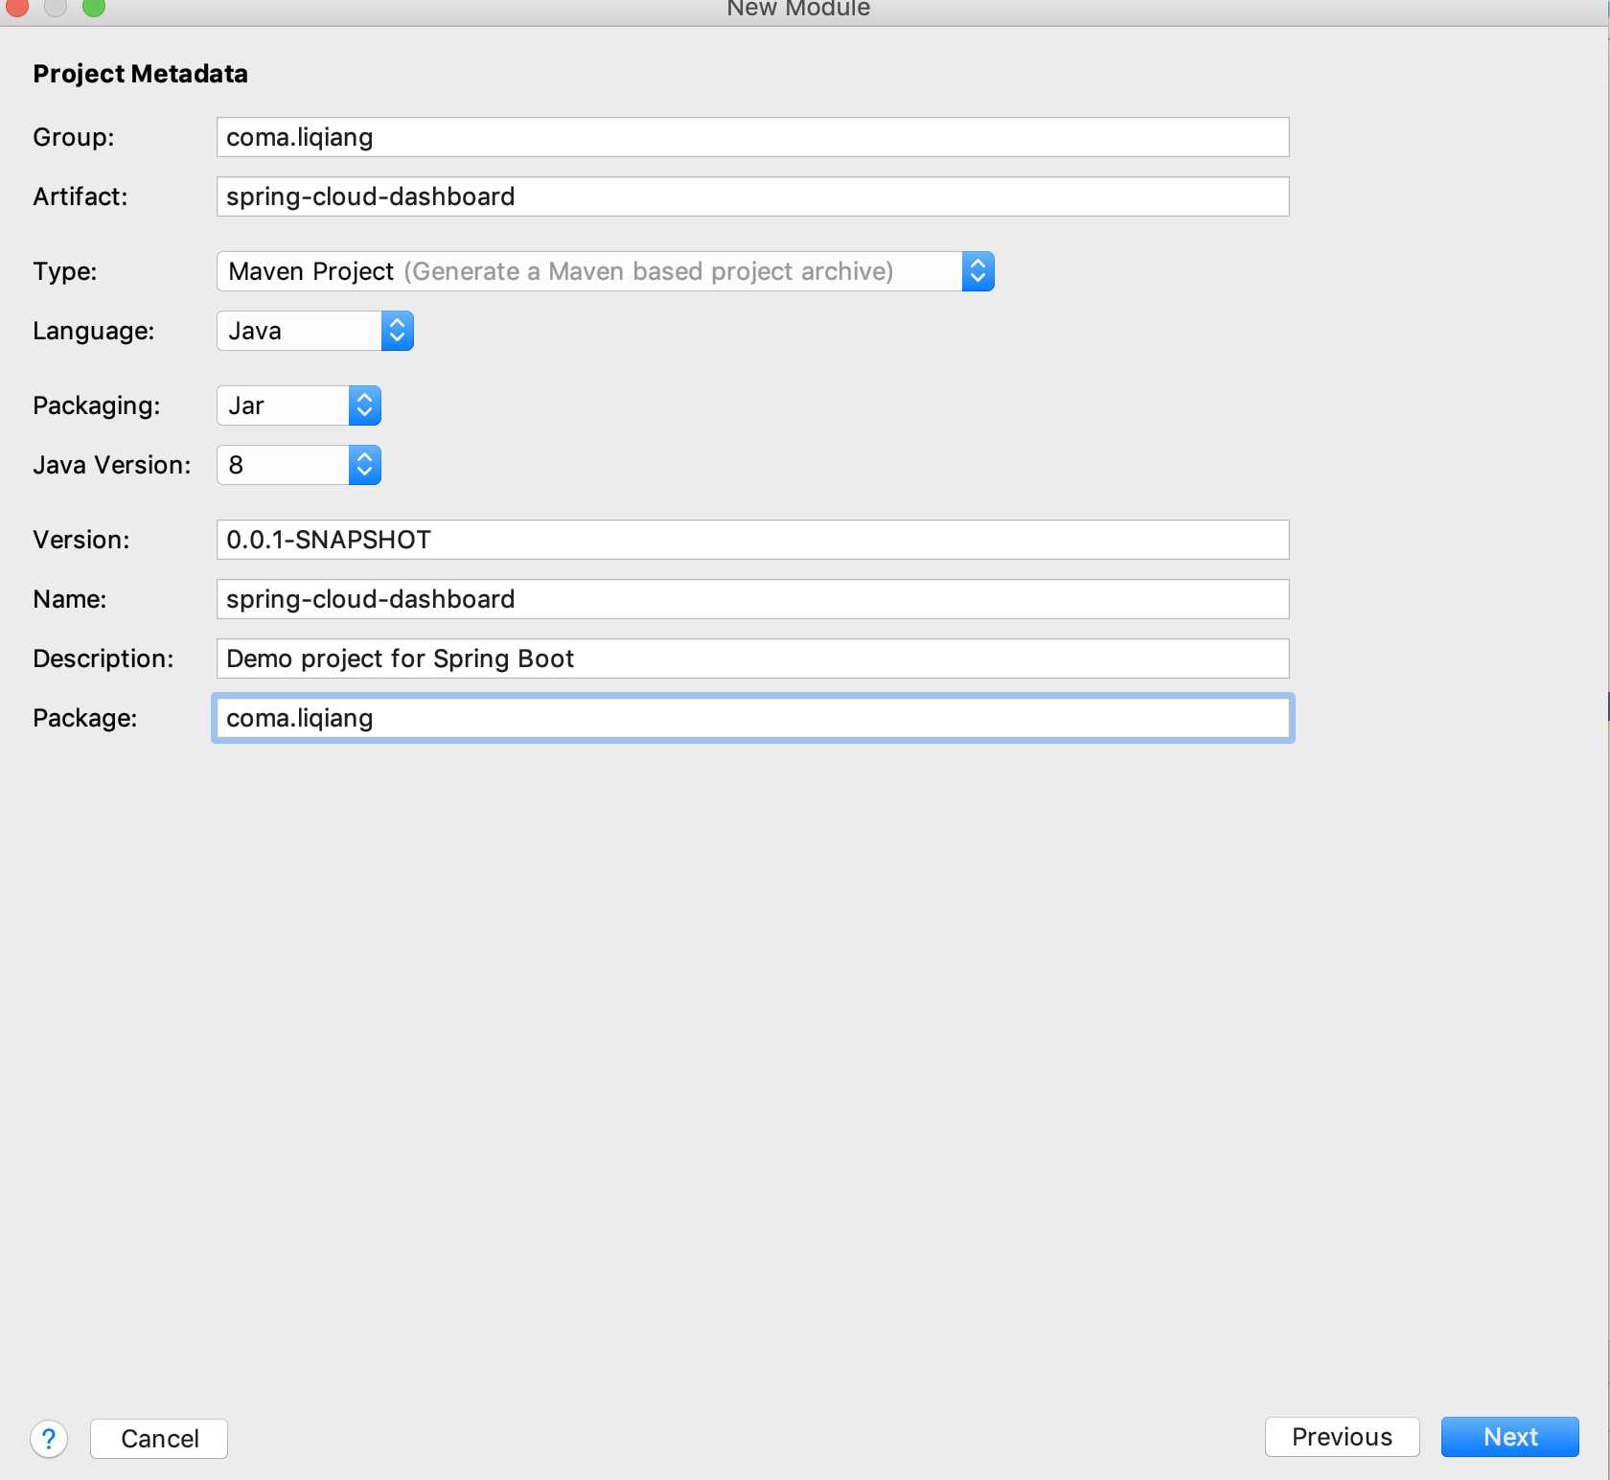Click the Next button
Viewport: 1610px width, 1480px height.
pyautogui.click(x=1509, y=1437)
